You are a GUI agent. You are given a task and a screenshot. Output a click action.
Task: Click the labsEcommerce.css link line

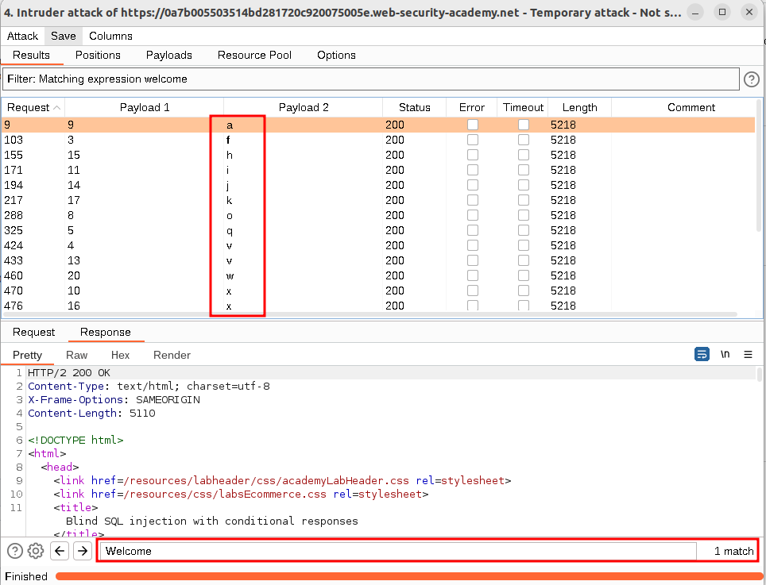(241, 495)
